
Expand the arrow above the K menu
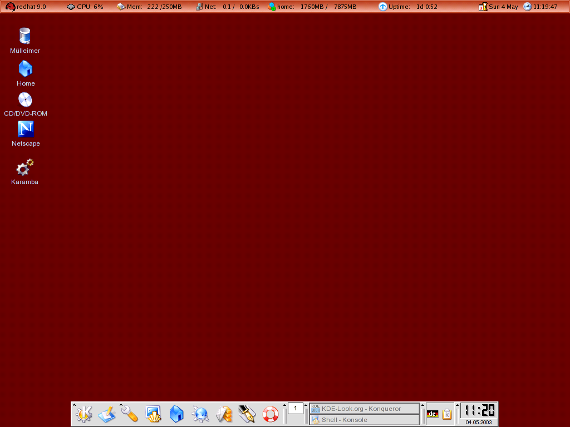(74, 405)
